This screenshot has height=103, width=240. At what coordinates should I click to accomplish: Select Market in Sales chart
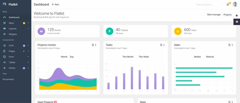[x=197, y=57]
